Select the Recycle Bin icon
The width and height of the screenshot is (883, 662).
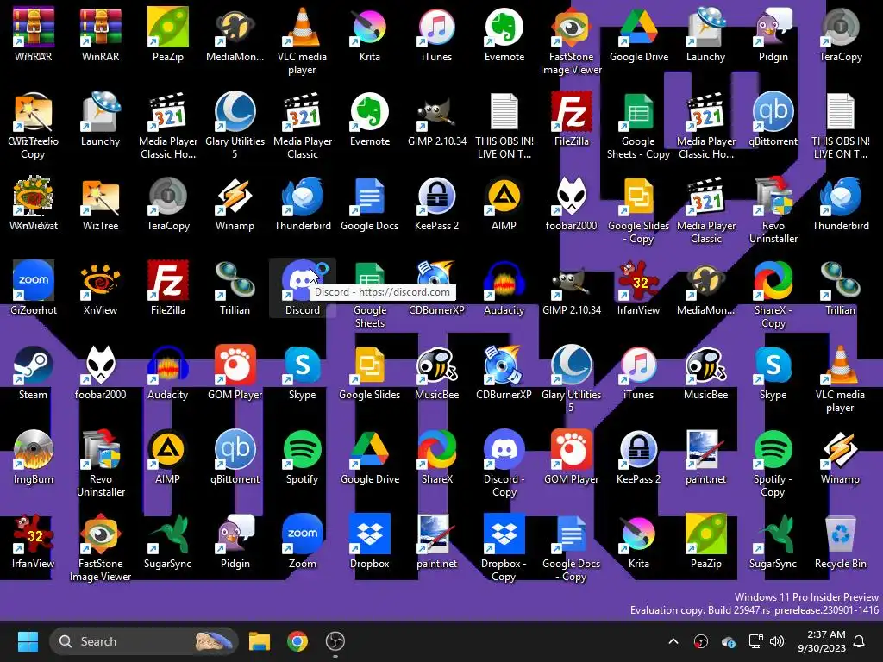(840, 541)
